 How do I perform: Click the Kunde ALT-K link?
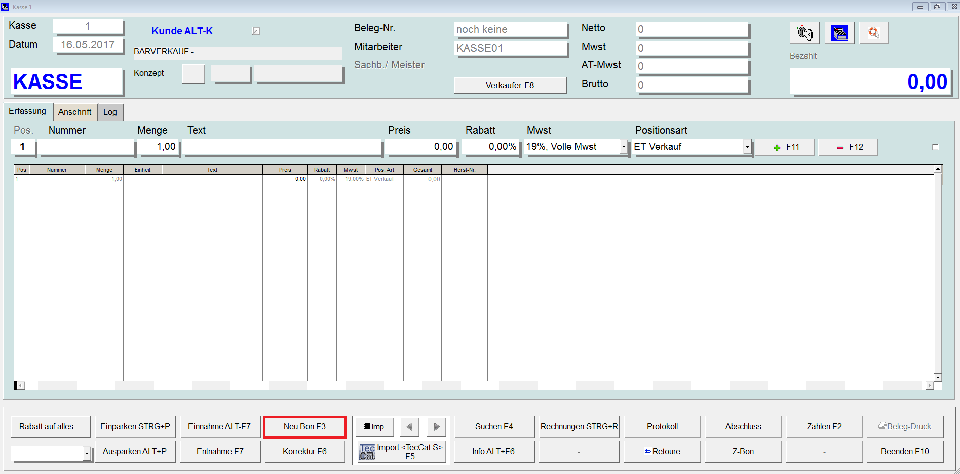(182, 31)
